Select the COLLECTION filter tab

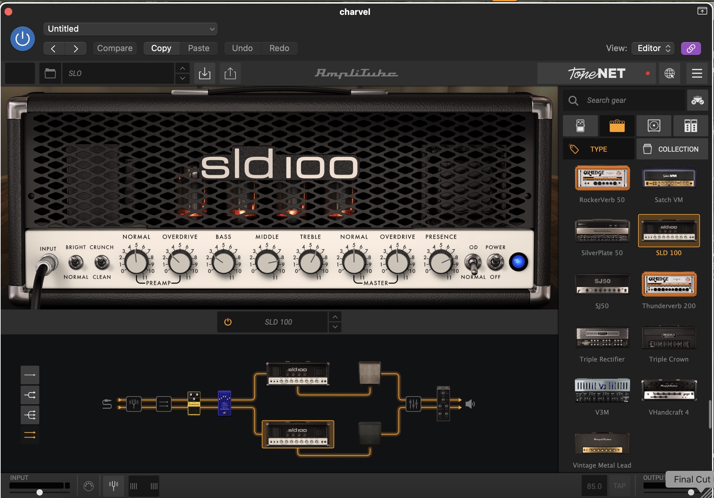[672, 149]
